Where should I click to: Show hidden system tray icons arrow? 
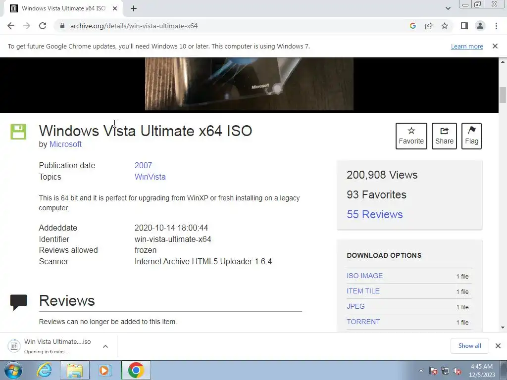421,371
